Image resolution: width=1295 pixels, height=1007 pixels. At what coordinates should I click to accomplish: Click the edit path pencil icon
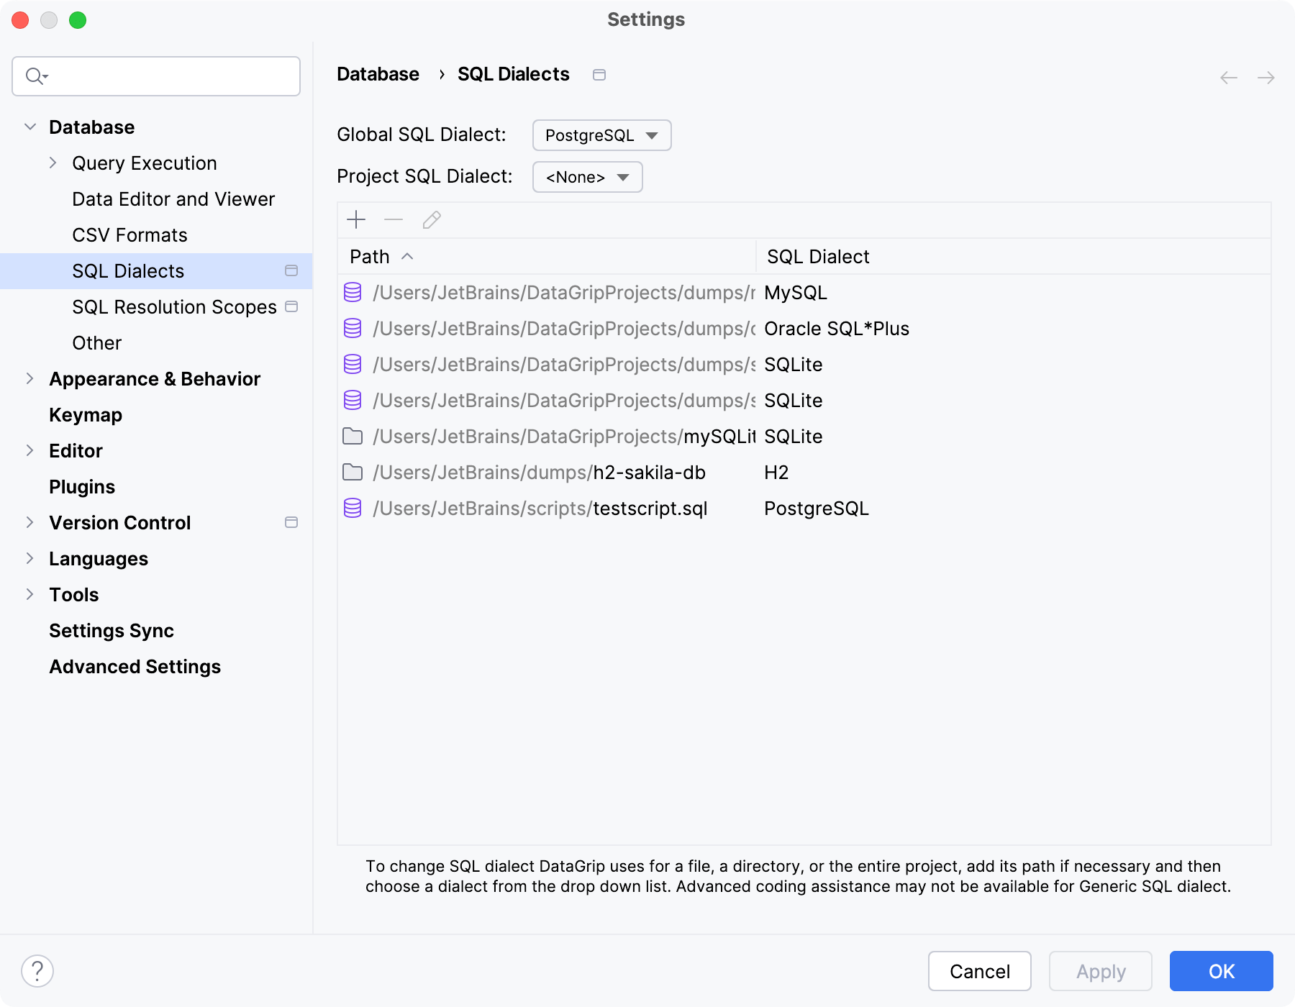(x=431, y=219)
